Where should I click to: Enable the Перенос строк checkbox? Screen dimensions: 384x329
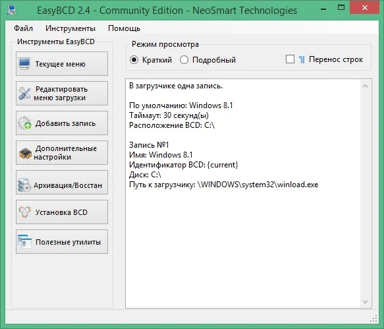290,59
